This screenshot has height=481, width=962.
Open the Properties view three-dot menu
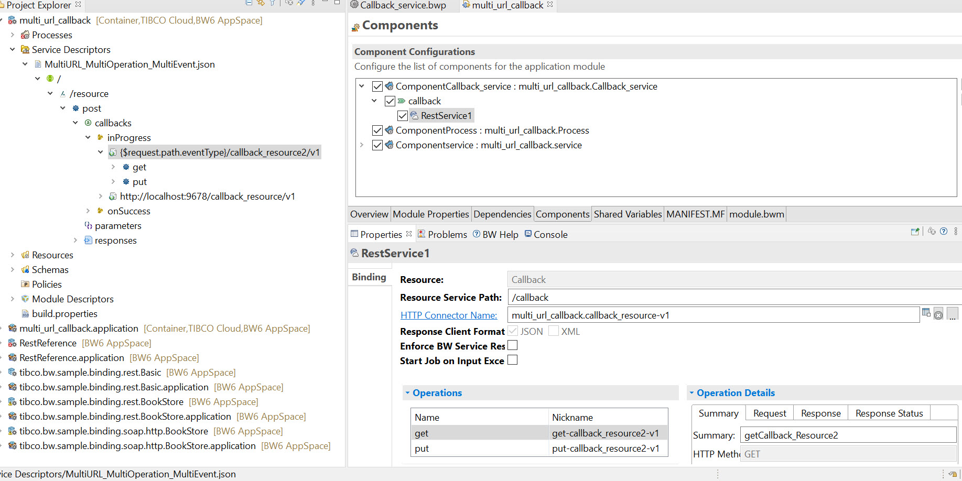956,232
